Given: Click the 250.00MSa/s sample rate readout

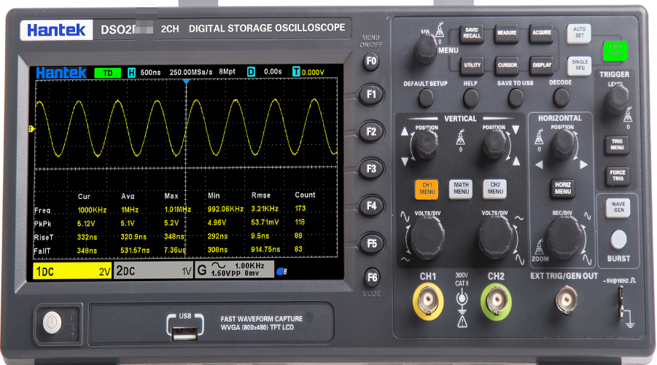Looking at the screenshot, I should click(x=191, y=72).
